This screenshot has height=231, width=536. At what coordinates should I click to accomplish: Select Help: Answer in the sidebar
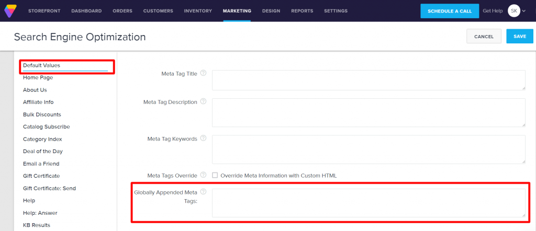[x=40, y=213]
